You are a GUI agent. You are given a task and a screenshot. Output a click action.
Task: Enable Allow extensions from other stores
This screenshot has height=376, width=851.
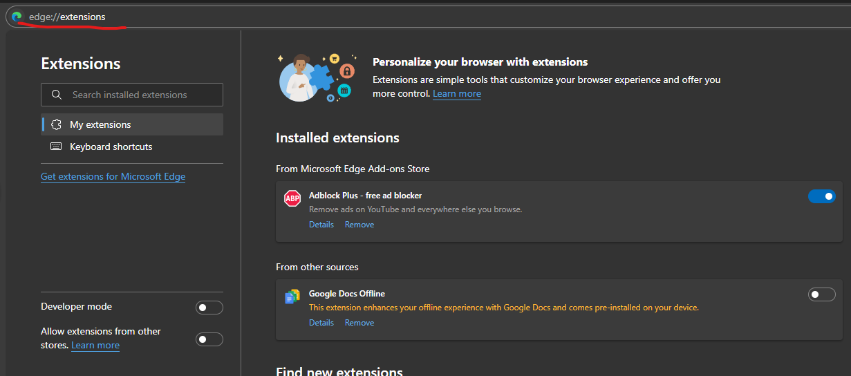click(x=209, y=339)
